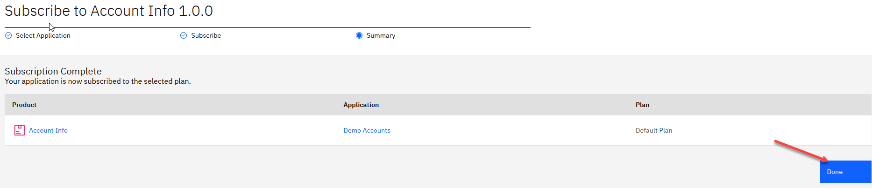Click the Summary step label
Image resolution: width=872 pixels, height=188 pixels.
pyautogui.click(x=381, y=35)
